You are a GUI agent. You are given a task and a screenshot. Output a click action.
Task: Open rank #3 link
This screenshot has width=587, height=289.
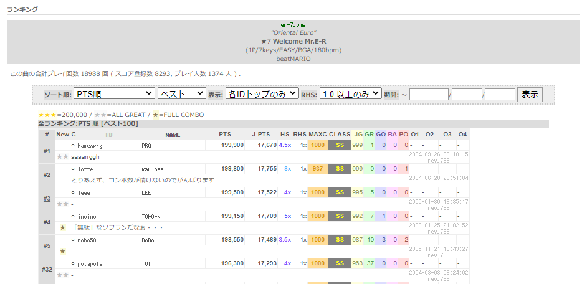(x=47, y=199)
